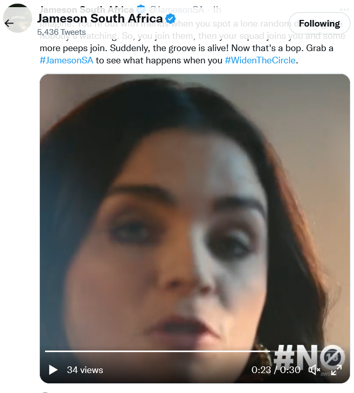Click the blue verified badge in header
Image resolution: width=354 pixels, height=393 pixels.
[x=171, y=19]
